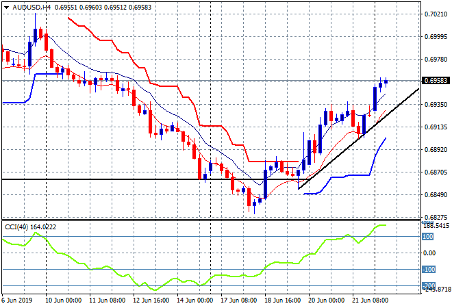Click the AUDUSD,H4 symbol title
Image resolution: width=452 pixels, height=308 pixels.
tap(32, 8)
